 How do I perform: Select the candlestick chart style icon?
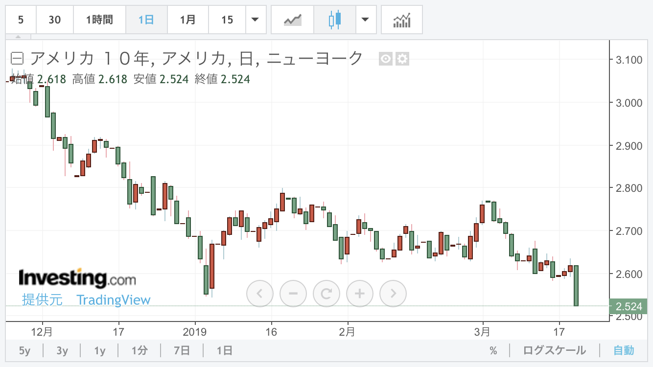(x=335, y=20)
